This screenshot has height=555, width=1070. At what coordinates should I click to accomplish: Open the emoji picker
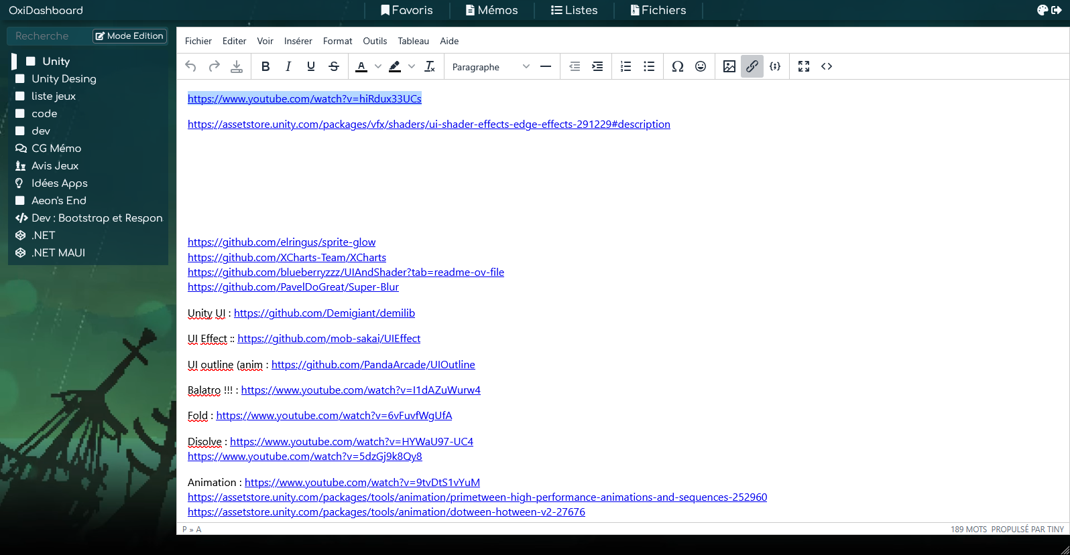[x=701, y=66]
